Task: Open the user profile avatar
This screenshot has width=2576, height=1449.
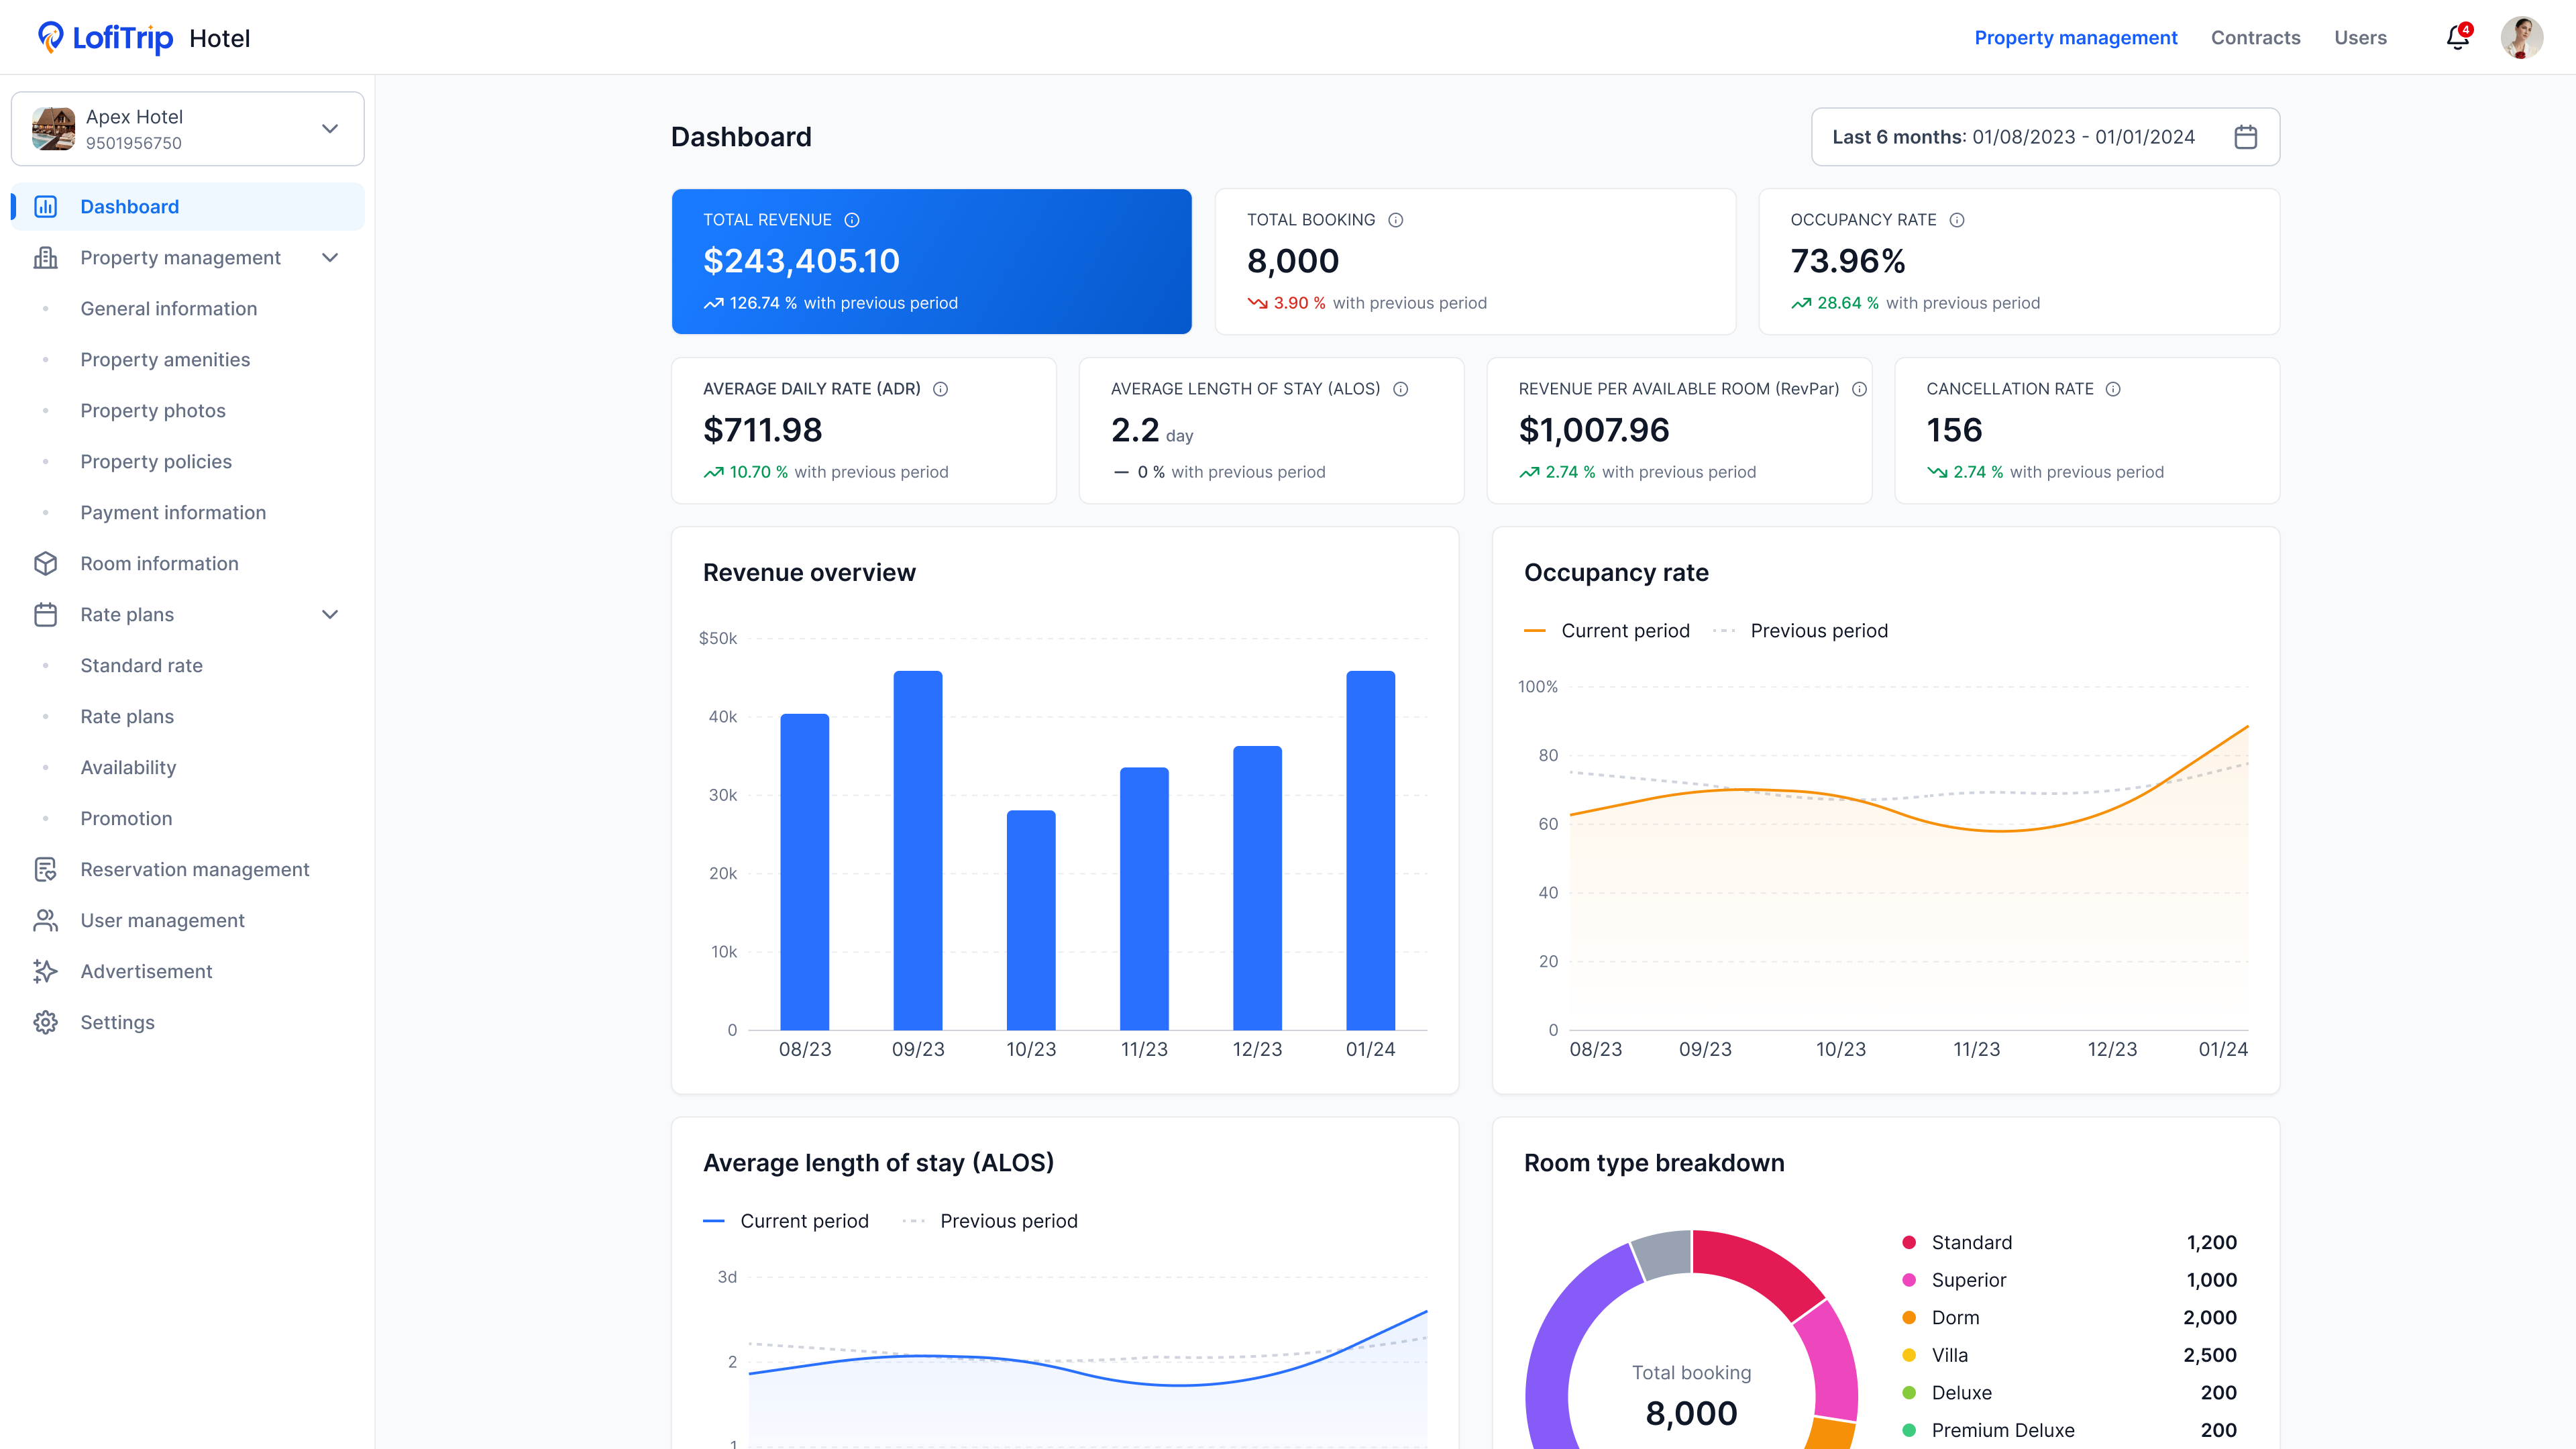Action: click(x=2521, y=37)
